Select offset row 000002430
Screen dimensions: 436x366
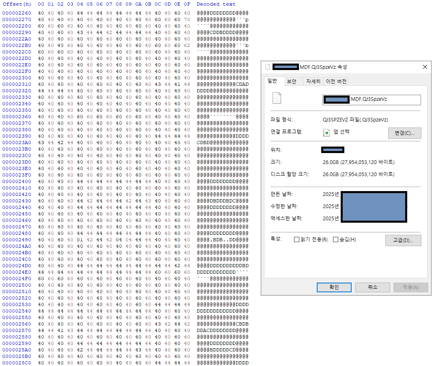(17, 201)
